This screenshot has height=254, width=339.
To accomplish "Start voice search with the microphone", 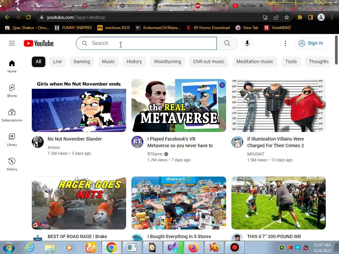I will click(247, 43).
